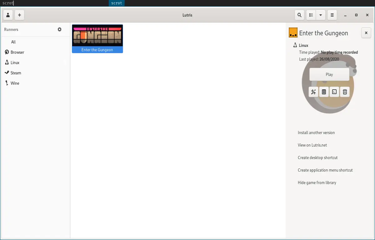Screen dimensions: 375x240
Task: Click View on Lutris.net
Action: coord(312,145)
